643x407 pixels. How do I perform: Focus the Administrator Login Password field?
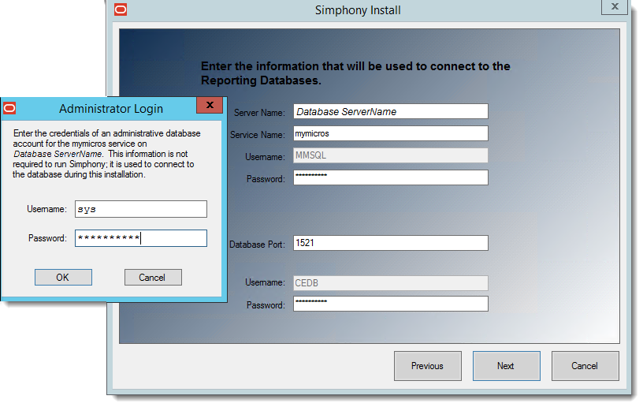141,238
